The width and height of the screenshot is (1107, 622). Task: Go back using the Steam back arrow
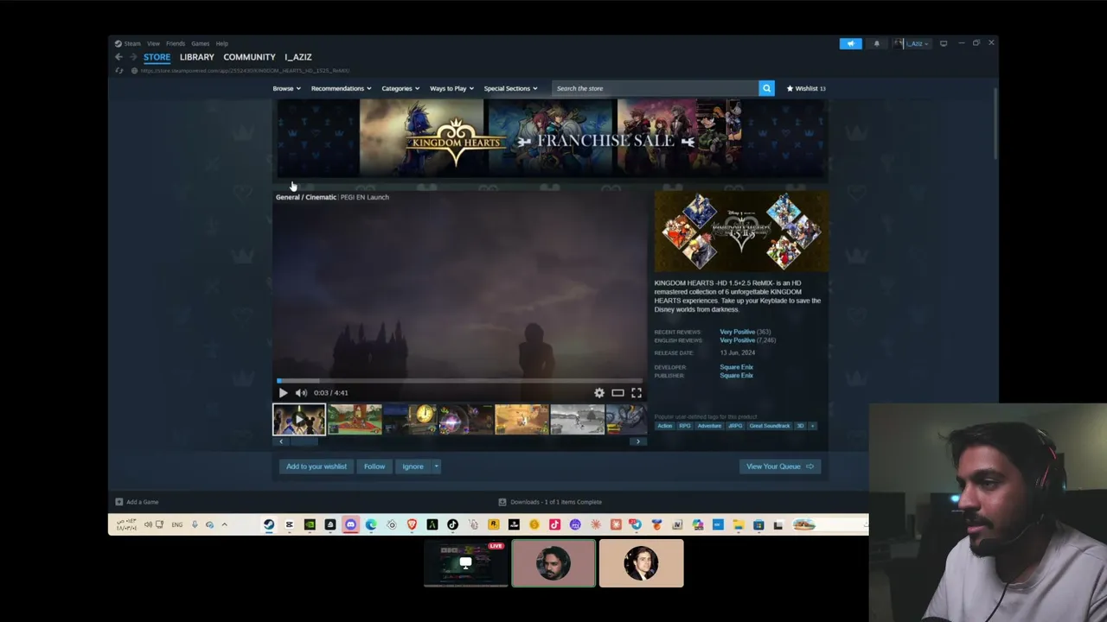(x=118, y=57)
